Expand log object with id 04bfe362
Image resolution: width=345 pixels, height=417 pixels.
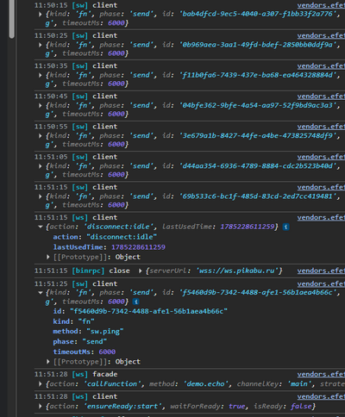click(41, 106)
